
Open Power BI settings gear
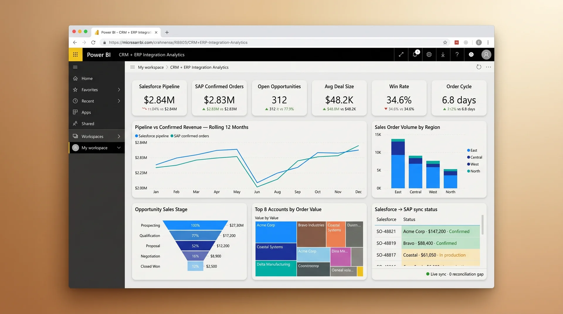click(x=429, y=54)
